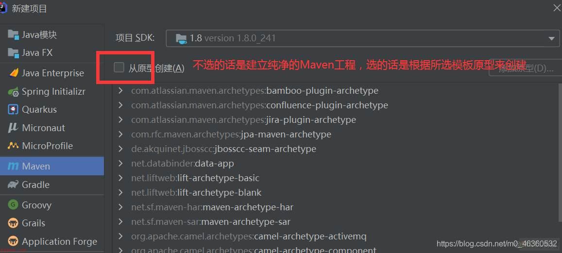This screenshot has width=562, height=253.
Task: Click the Java FX folder icon
Action: click(13, 52)
